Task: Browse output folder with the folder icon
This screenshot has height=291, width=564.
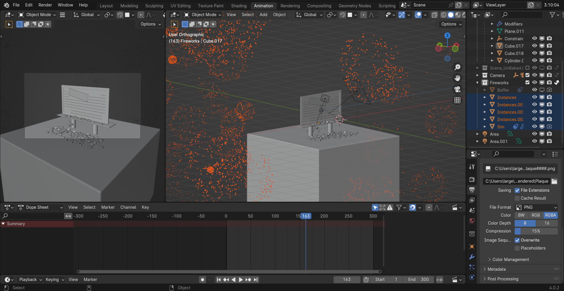Action: (554, 181)
